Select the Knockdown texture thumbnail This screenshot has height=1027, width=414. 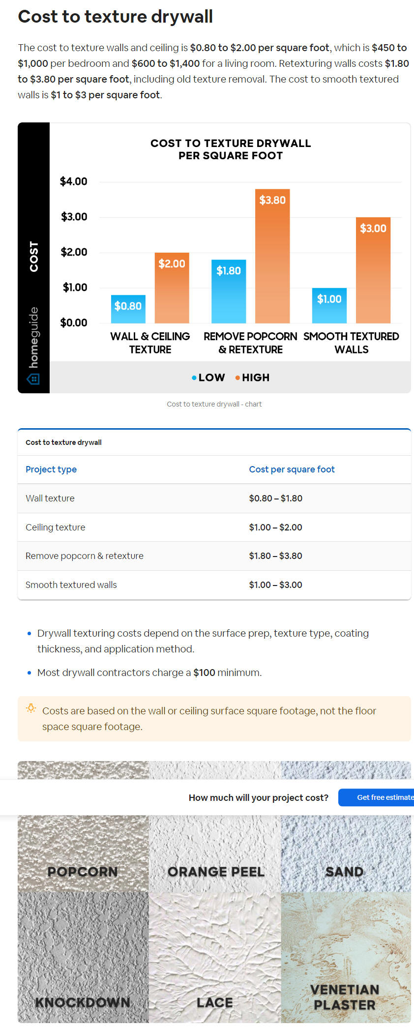83,957
